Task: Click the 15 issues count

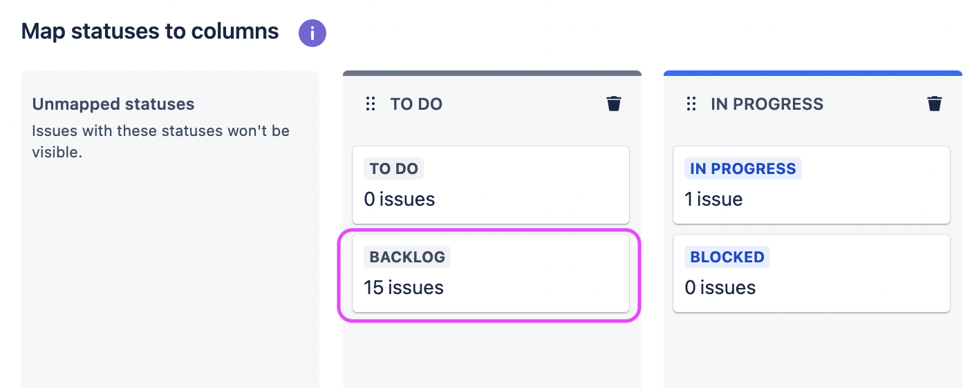Action: [x=404, y=287]
